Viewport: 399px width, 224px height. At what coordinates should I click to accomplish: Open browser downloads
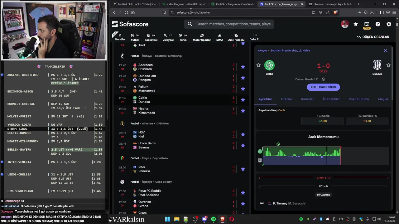[372, 12]
